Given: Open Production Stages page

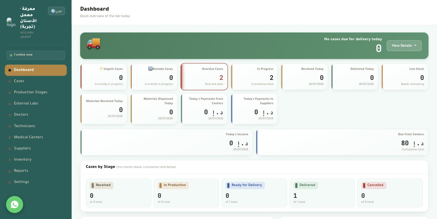Looking at the screenshot, I should [x=36, y=92].
